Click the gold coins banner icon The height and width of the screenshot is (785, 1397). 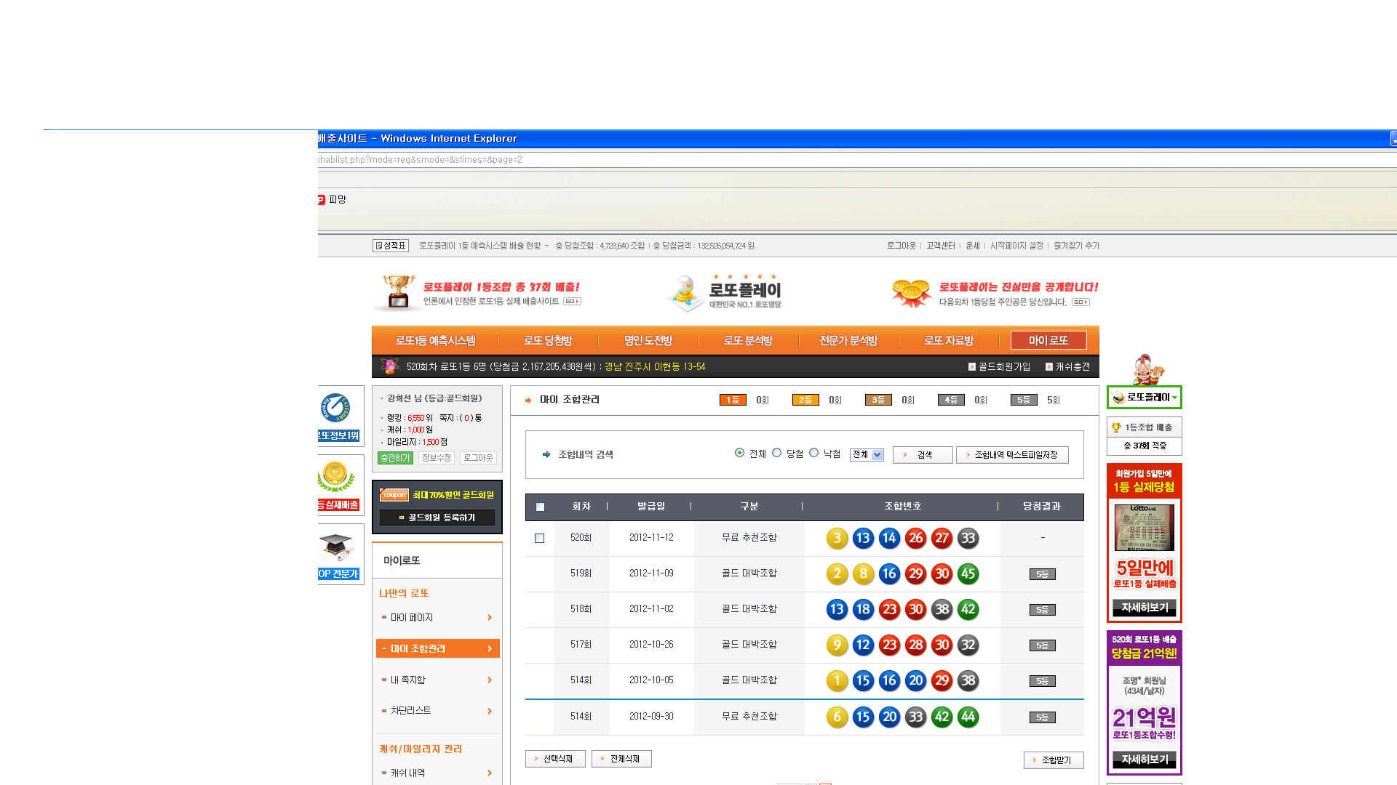(912, 292)
